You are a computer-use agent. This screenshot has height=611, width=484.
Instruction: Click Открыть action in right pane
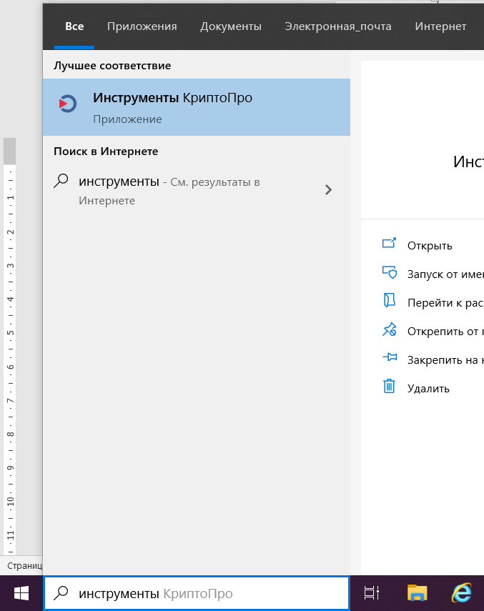pos(430,246)
